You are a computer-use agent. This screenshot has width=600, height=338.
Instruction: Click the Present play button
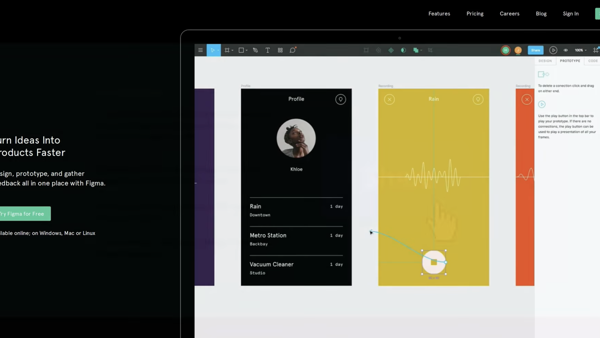[x=553, y=50]
